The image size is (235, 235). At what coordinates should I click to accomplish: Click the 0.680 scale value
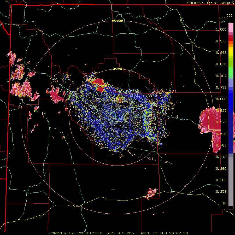221,99
